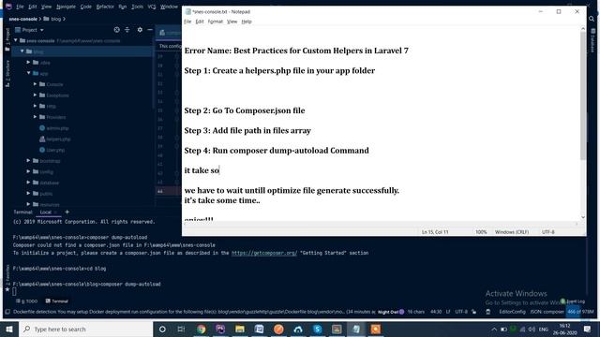The width and height of the screenshot is (600, 337).
Task: Click the EditorConfig status bar widget
Action: click(x=513, y=312)
